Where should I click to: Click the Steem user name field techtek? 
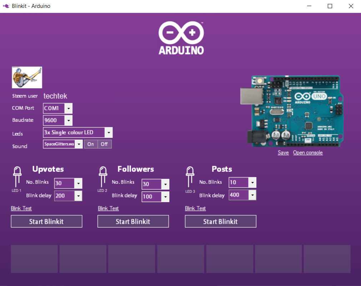[x=77, y=96]
